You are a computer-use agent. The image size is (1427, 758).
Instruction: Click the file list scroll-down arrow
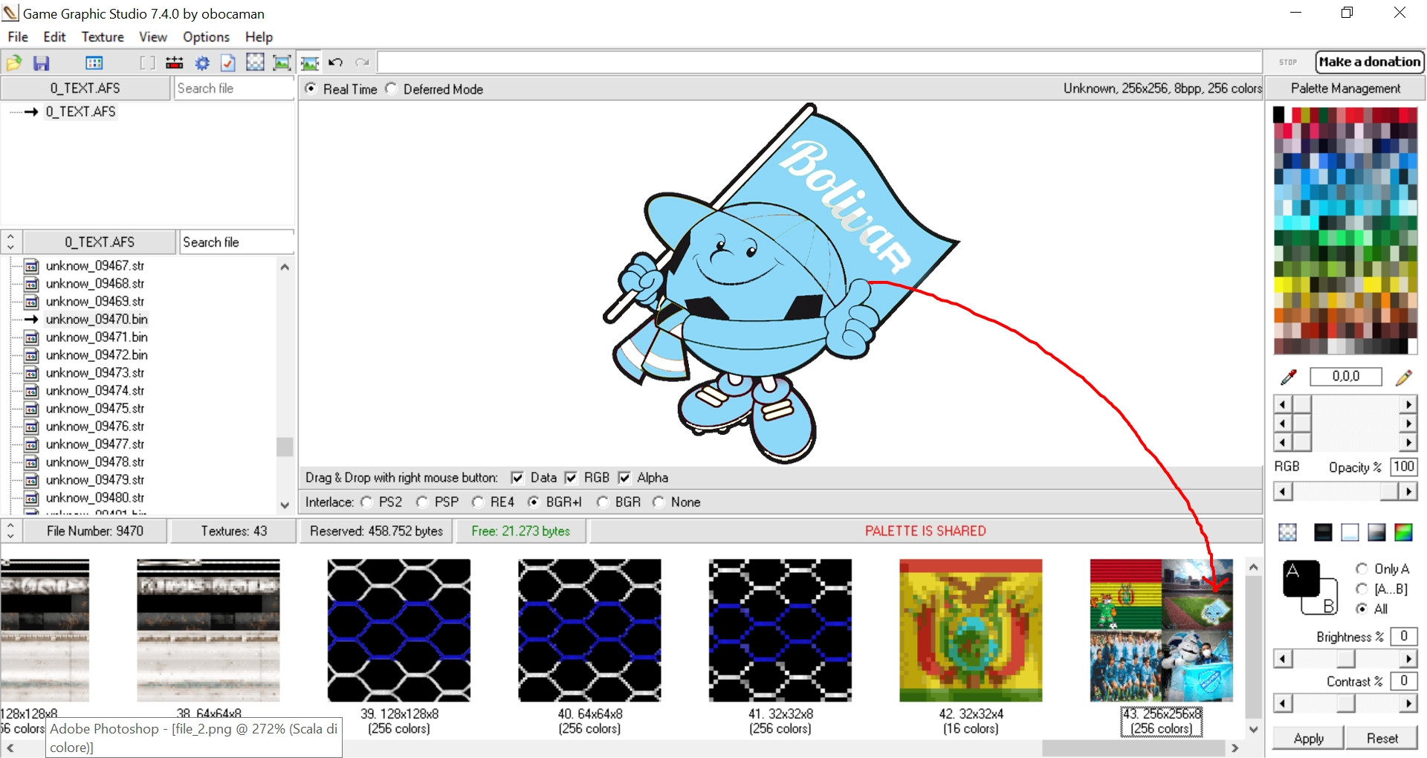pyautogui.click(x=285, y=505)
